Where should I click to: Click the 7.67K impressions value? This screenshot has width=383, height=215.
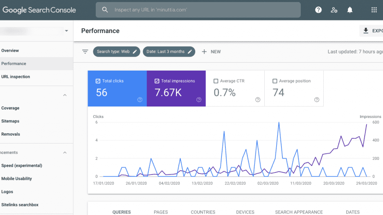point(168,93)
